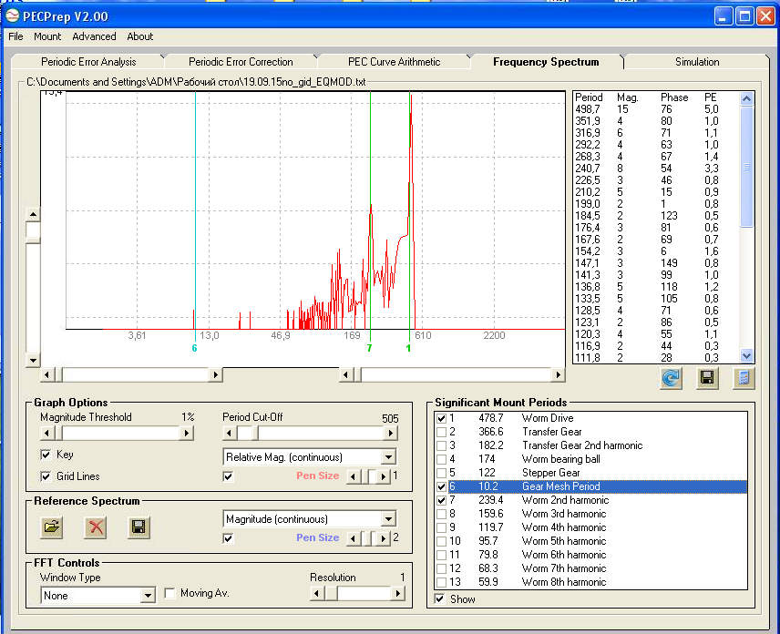Select the Worm 5th harmonic row
Viewport: 780px width, 634px height.
(x=591, y=541)
